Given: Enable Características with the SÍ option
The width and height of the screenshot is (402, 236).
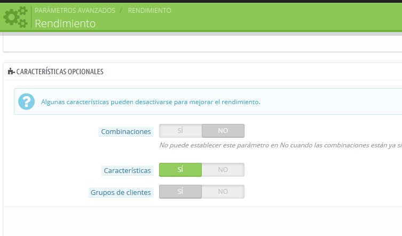Looking at the screenshot, I should (x=180, y=170).
